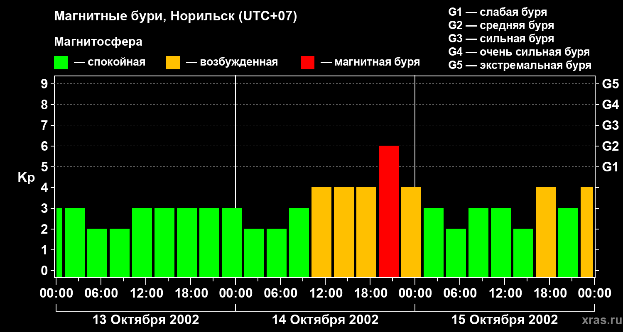Click the green 'спокойная' legend swatch
Image resolution: width=623 pixels, height=332 pixels.
click(x=61, y=63)
